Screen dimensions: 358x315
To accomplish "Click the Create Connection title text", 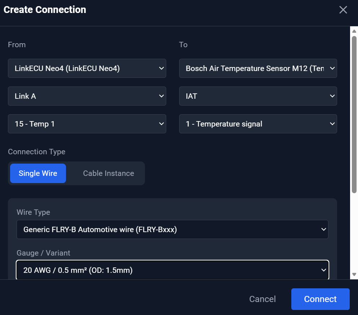I will click(45, 10).
